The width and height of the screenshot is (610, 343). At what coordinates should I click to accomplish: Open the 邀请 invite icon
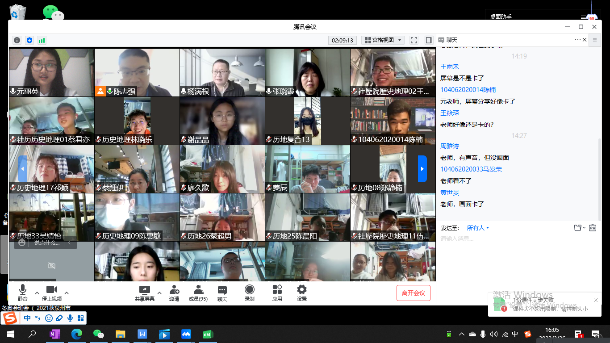tap(174, 293)
